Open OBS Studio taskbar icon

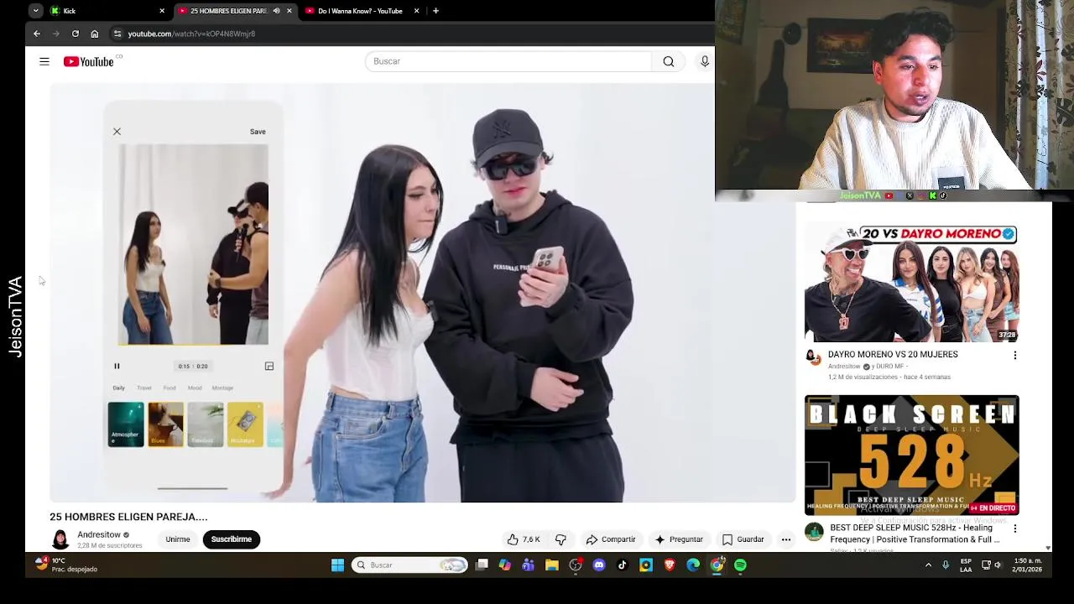(x=576, y=565)
